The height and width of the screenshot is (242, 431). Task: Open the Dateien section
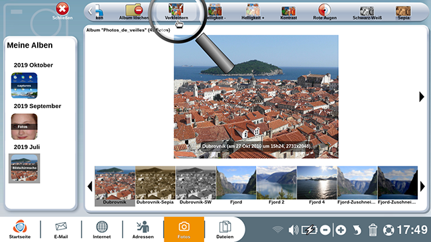(x=225, y=229)
